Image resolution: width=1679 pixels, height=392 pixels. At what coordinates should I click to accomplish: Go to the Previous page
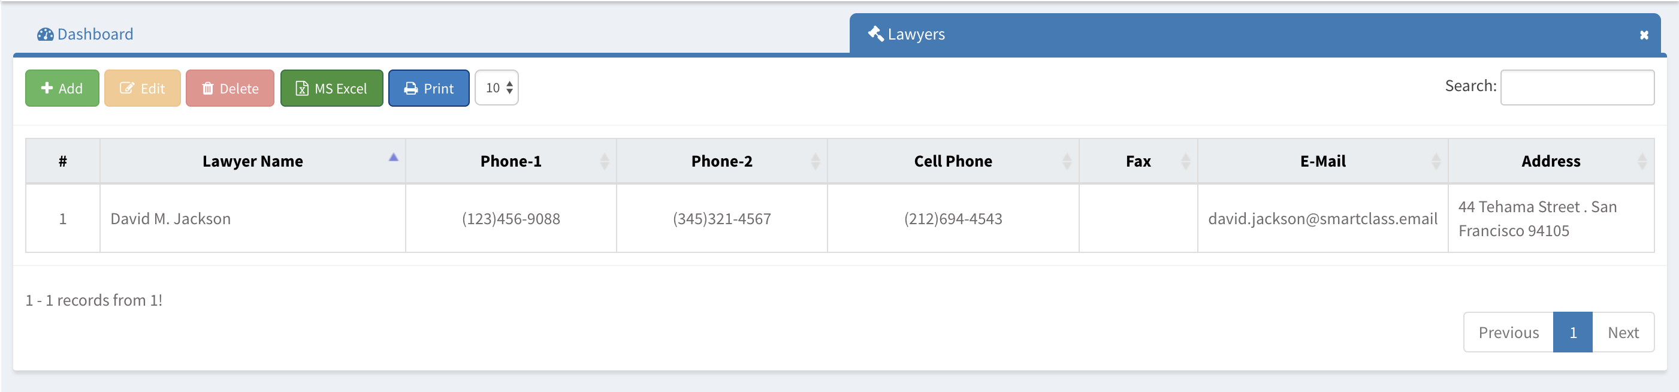click(1508, 333)
